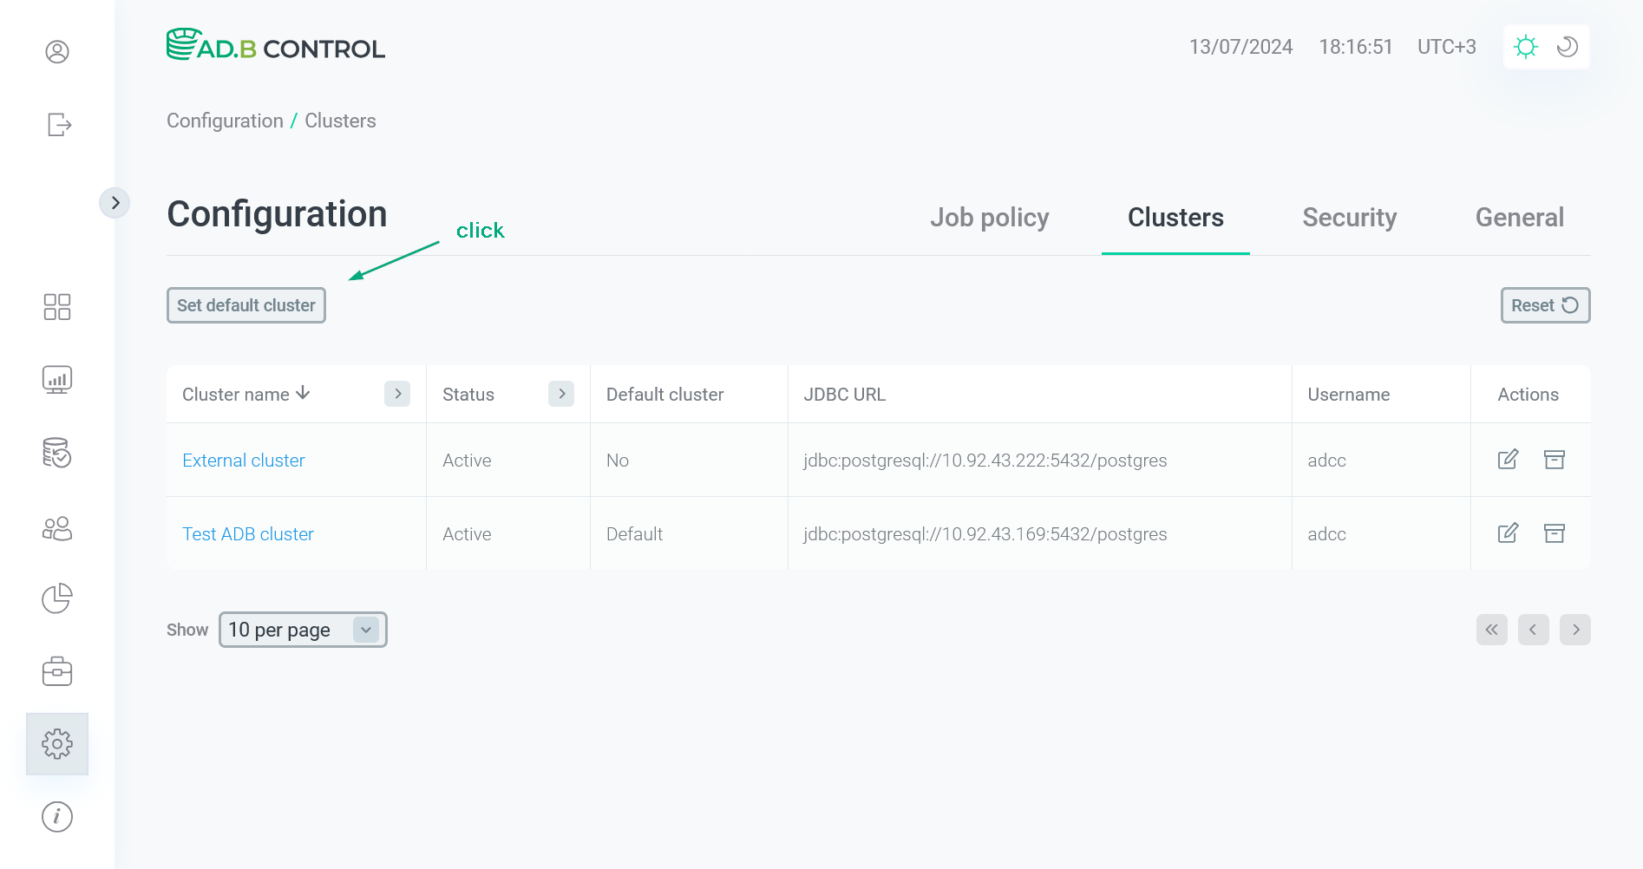Open the monitoring chart icon
Screen dimensions: 1643x869
57,379
